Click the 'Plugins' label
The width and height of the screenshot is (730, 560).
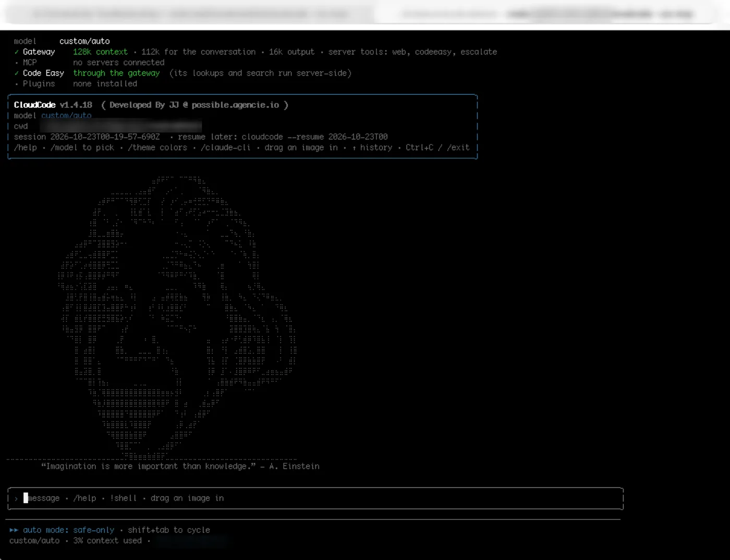point(39,84)
